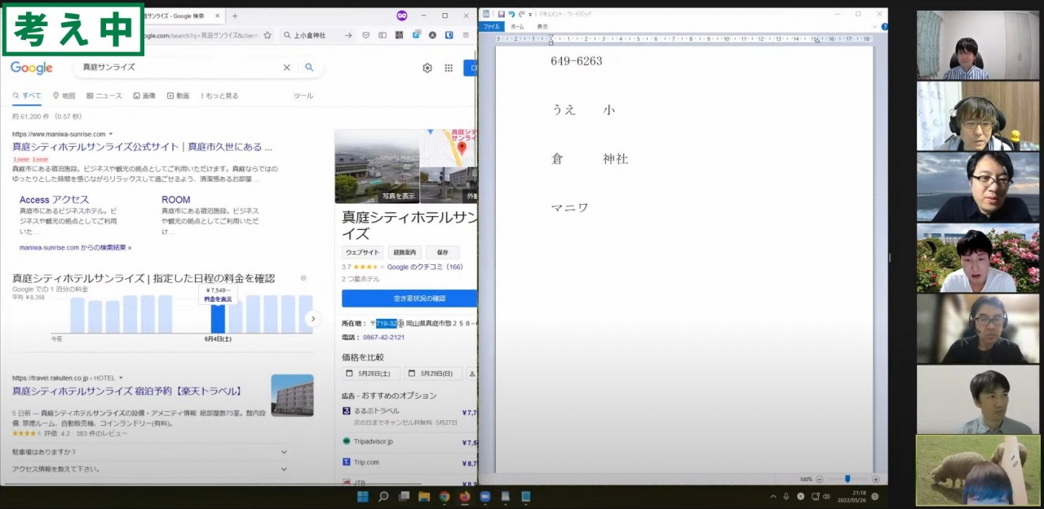
Task: Switch to 動画 results tab
Action: point(178,95)
